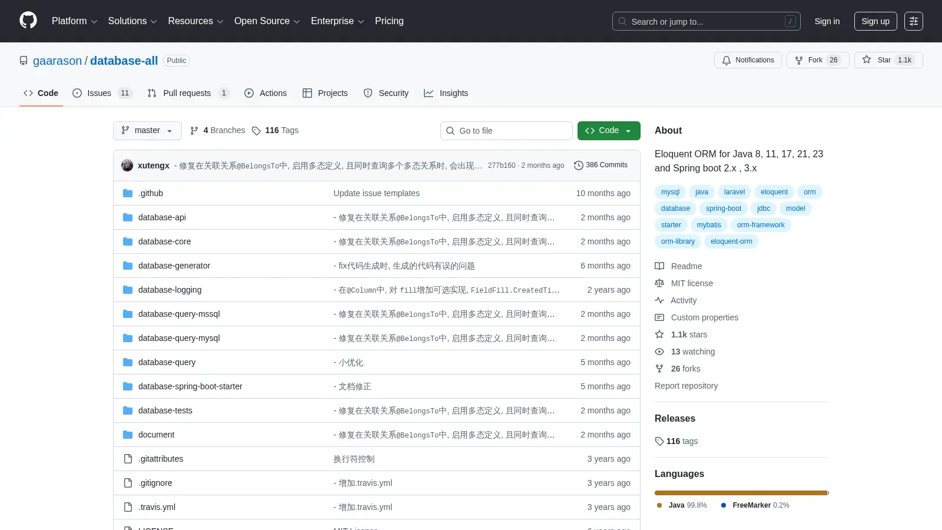Click the pulse icon next to Activity
942x530 pixels.
tap(659, 300)
